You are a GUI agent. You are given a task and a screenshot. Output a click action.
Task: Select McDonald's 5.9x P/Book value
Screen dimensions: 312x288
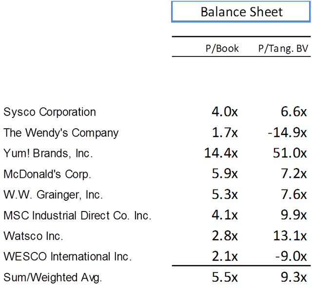click(x=225, y=174)
